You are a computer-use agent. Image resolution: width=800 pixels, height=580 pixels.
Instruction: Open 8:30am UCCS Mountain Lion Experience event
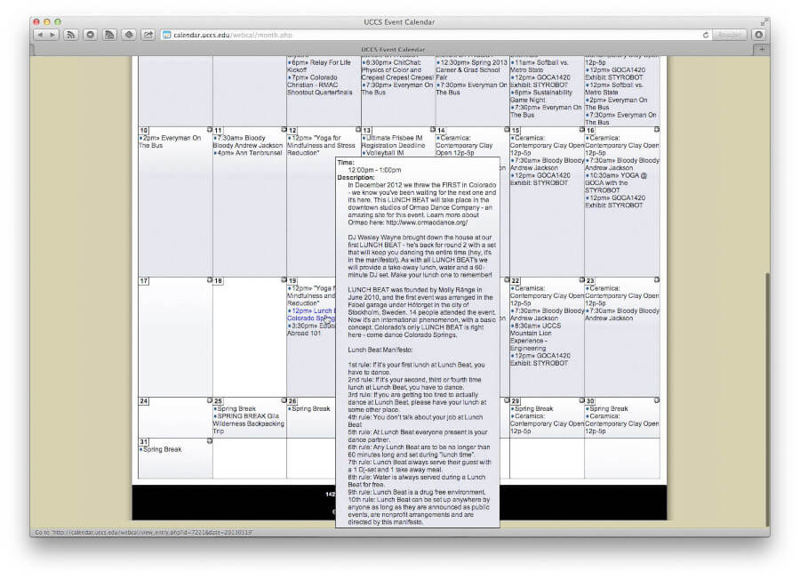536,337
